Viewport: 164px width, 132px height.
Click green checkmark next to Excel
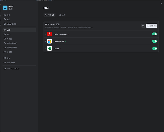(x=60, y=48)
